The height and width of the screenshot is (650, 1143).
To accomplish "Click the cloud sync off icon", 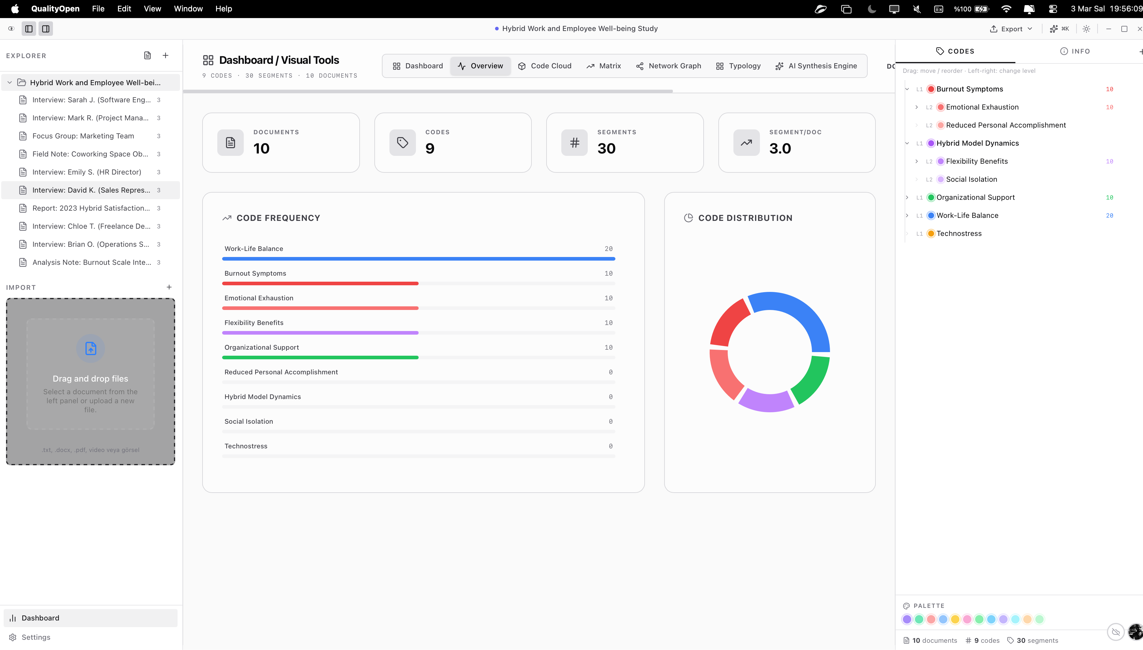I will 1115,632.
